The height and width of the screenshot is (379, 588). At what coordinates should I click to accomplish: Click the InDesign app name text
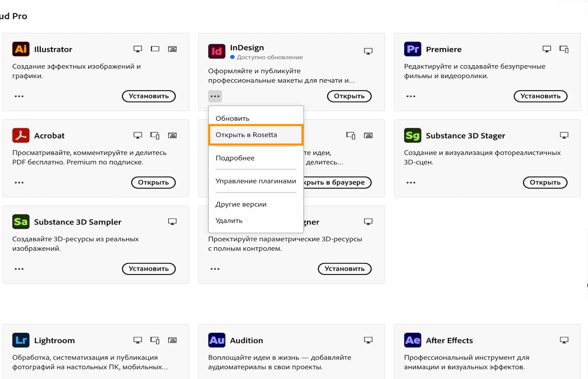pyautogui.click(x=247, y=48)
